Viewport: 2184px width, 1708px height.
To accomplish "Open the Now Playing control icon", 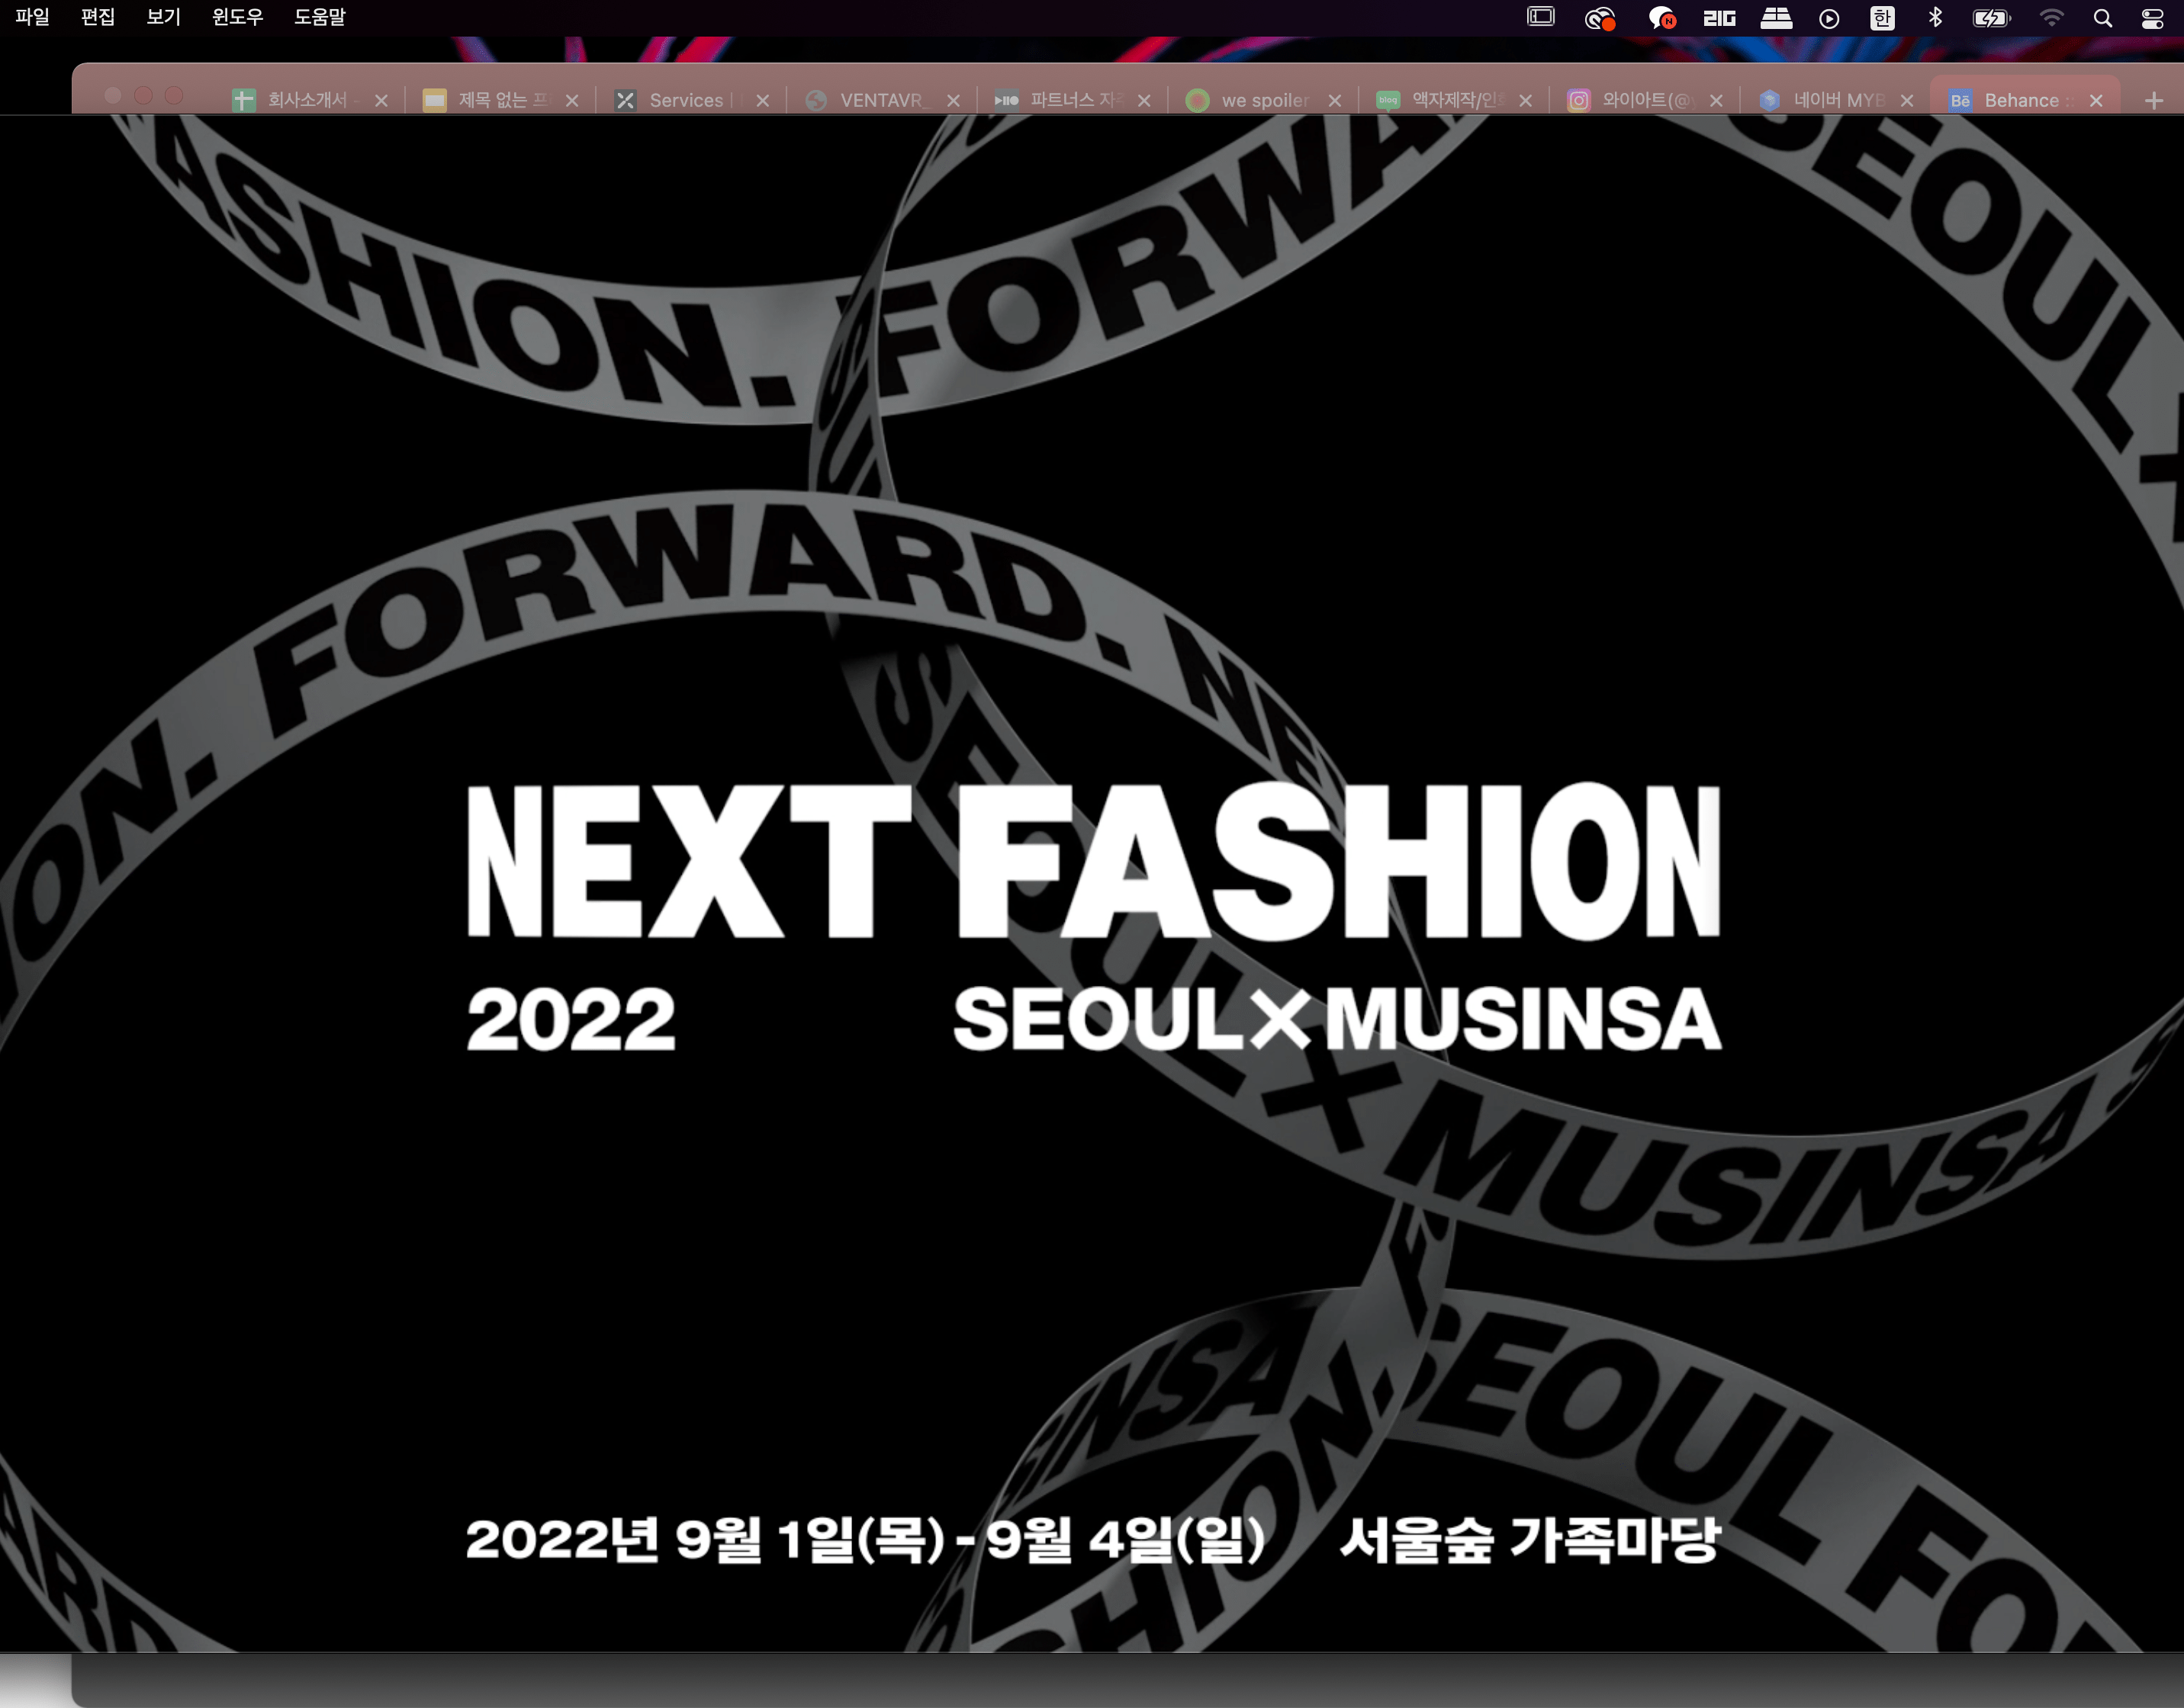I will point(1829,18).
